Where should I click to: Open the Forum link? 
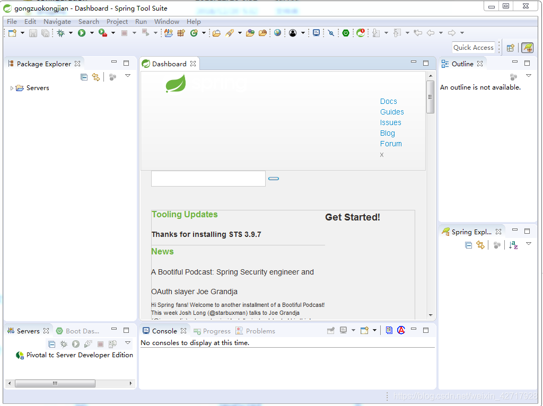click(x=391, y=144)
